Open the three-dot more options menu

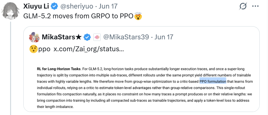(255, 6)
